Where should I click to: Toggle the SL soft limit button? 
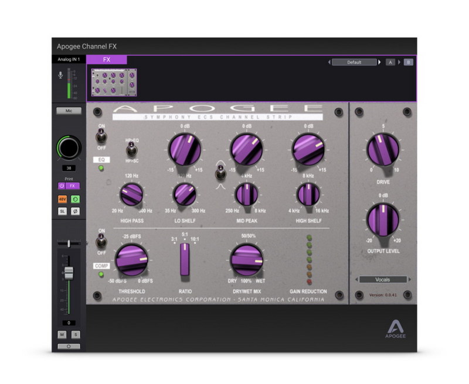[x=62, y=211]
